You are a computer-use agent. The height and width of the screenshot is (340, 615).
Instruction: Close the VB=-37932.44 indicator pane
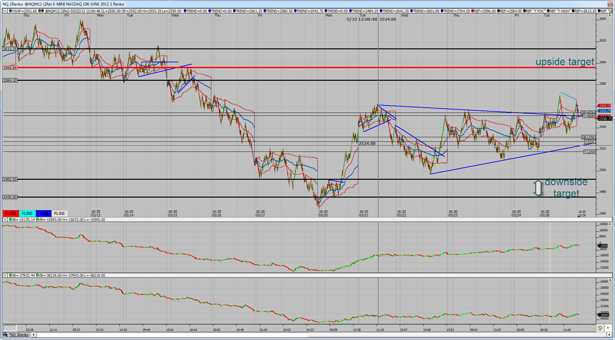[5, 275]
